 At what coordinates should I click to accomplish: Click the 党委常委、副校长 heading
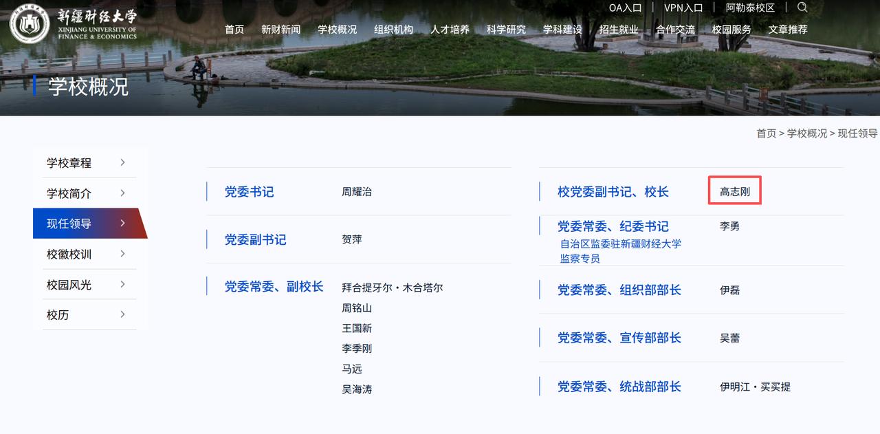coord(274,286)
